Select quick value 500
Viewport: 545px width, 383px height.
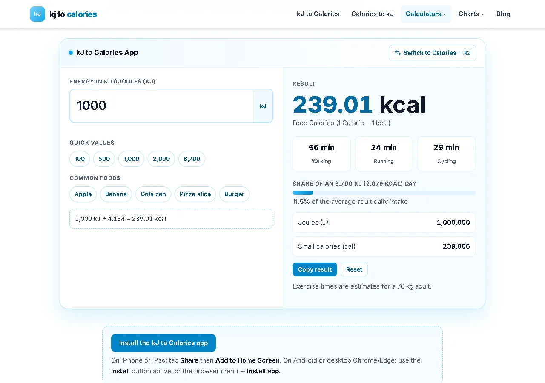pos(104,159)
